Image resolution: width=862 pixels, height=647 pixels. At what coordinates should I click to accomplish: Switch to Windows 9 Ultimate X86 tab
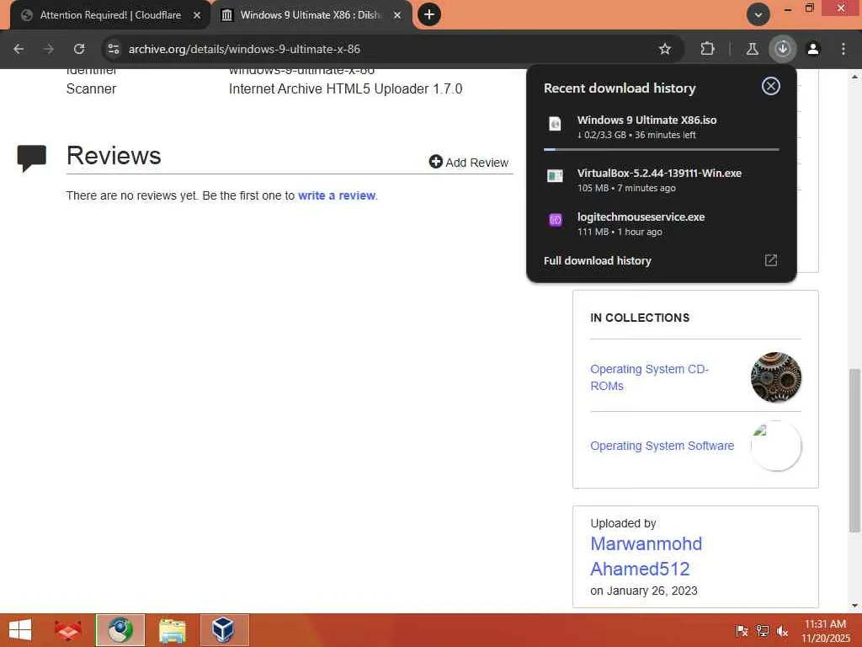click(x=311, y=15)
